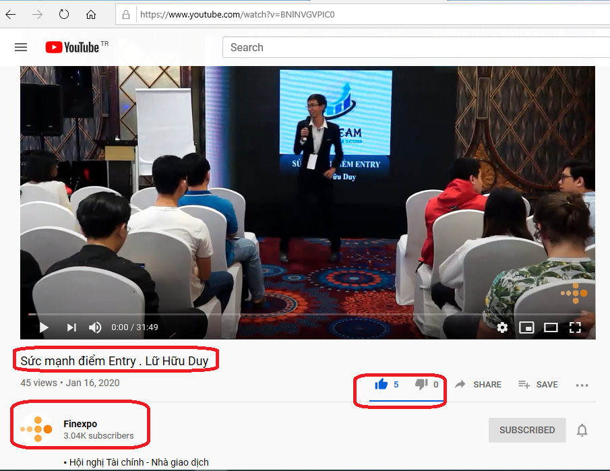Viewport: 610px width, 471px height.
Task: Click the youtube.com URL in the address bar
Action: point(237,15)
